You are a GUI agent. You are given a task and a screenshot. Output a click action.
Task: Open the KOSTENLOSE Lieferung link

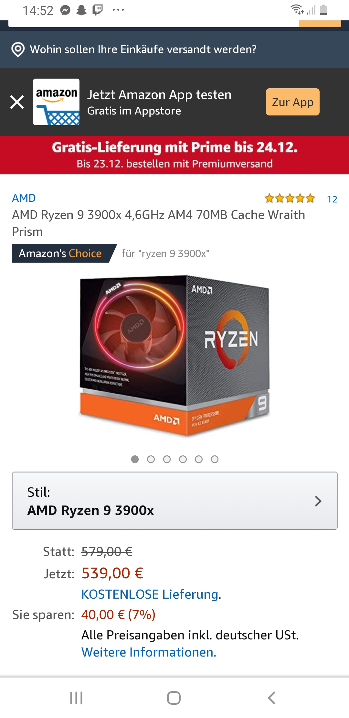(150, 594)
